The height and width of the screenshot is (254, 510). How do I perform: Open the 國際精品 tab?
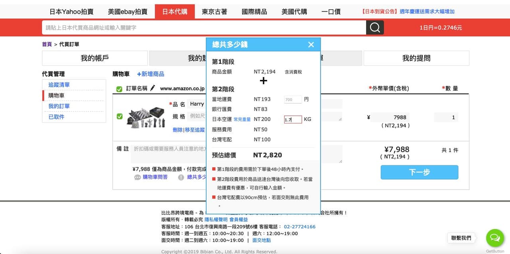click(254, 12)
